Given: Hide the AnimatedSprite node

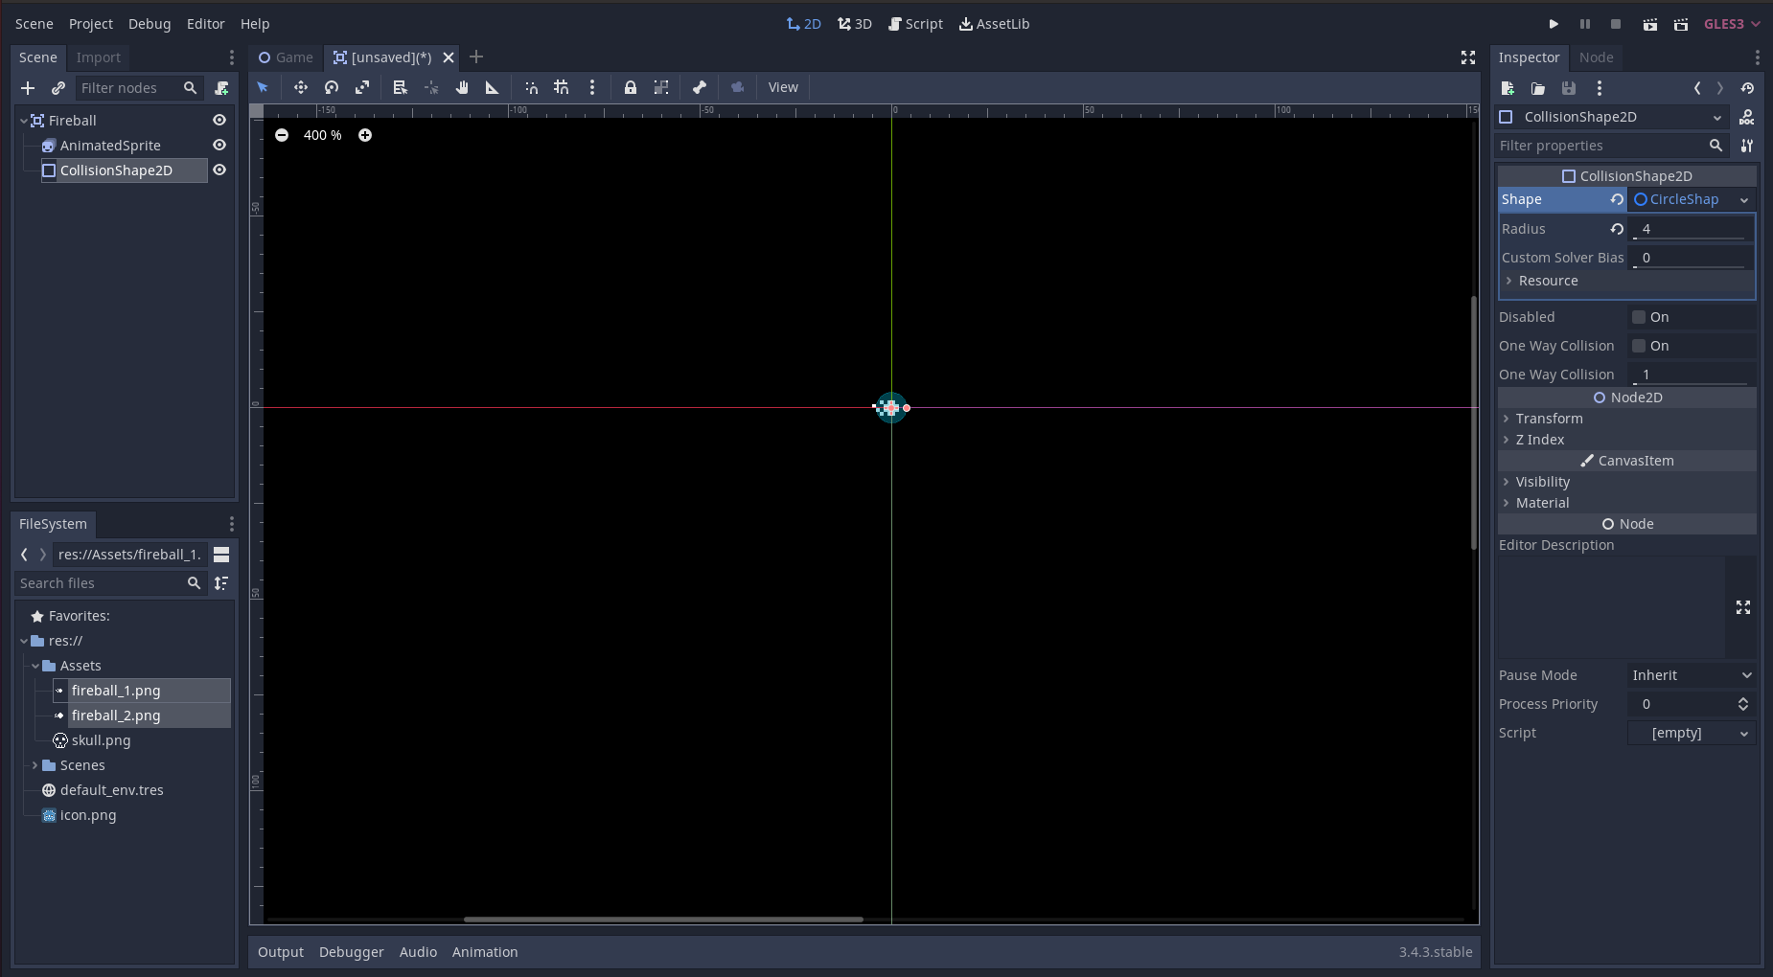Looking at the screenshot, I should click(219, 146).
